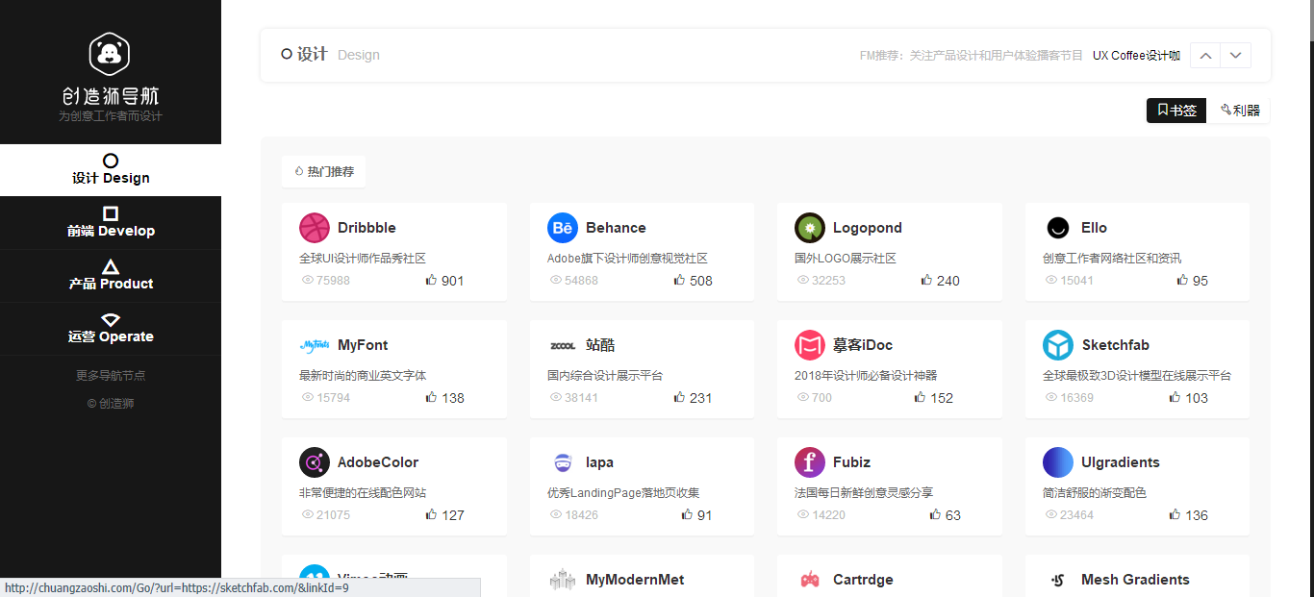
Task: Open the Behance title link
Action: [x=616, y=228]
